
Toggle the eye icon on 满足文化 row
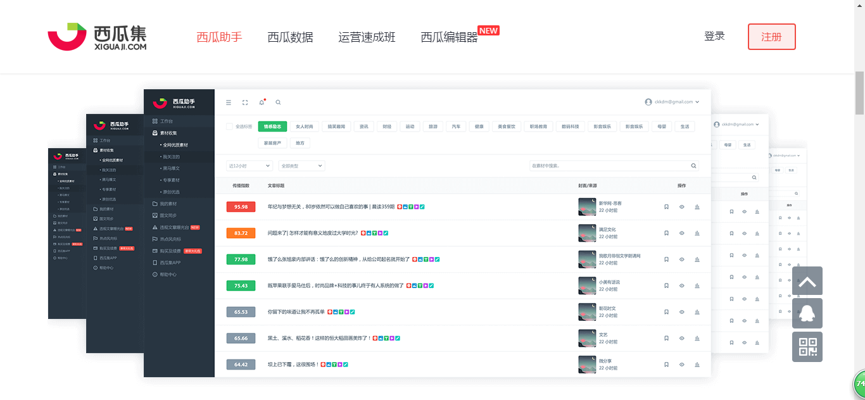(682, 233)
